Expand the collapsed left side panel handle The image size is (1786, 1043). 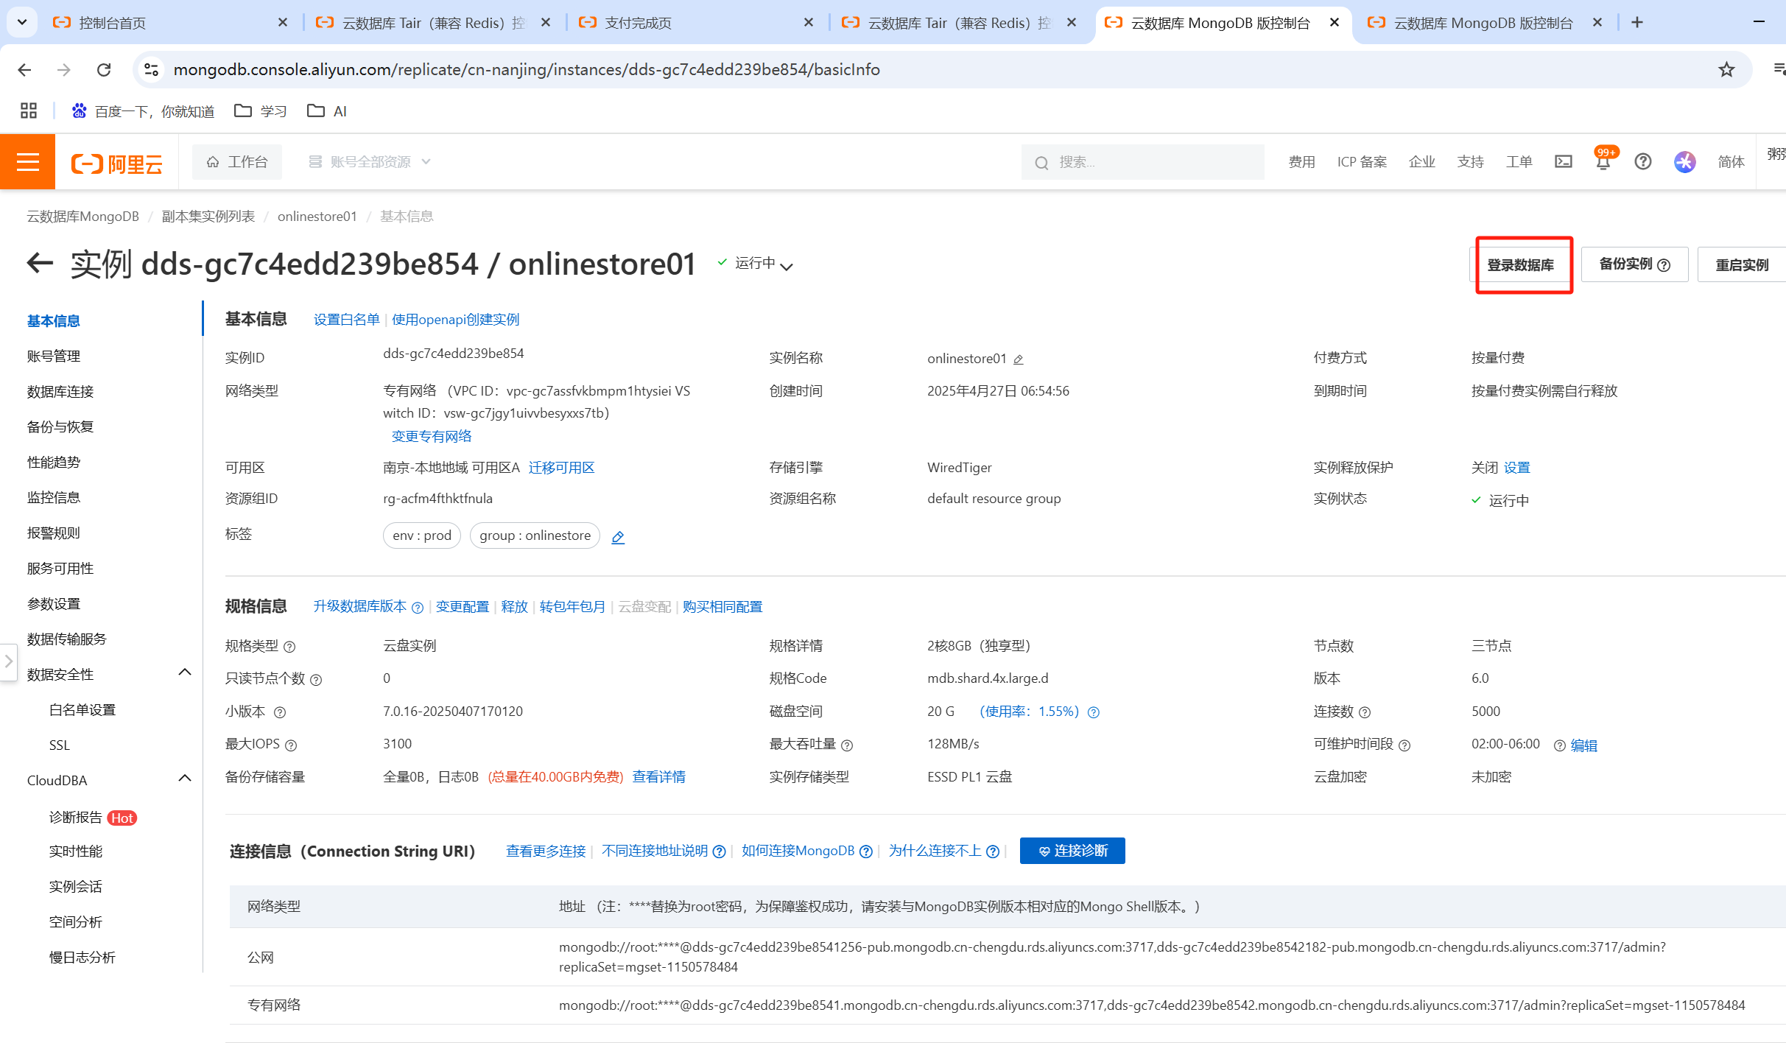(8, 661)
